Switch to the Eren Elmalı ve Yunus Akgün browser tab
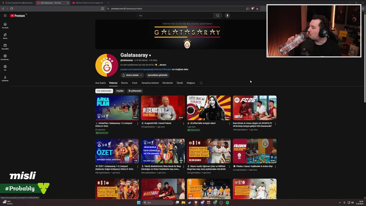 tap(88, 3)
